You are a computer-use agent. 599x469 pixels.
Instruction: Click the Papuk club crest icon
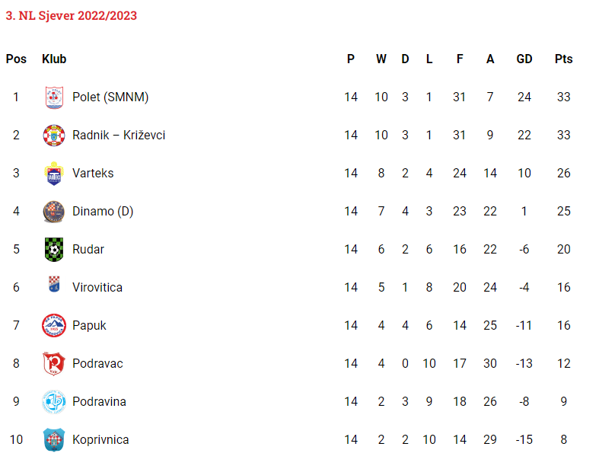[53, 325]
